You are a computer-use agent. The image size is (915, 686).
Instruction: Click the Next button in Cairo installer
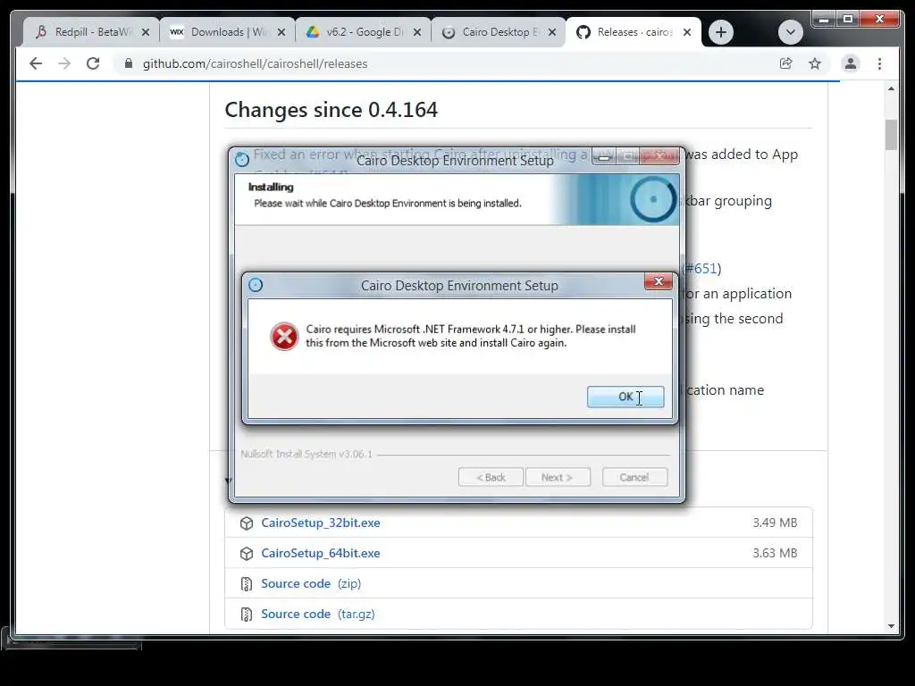[558, 477]
